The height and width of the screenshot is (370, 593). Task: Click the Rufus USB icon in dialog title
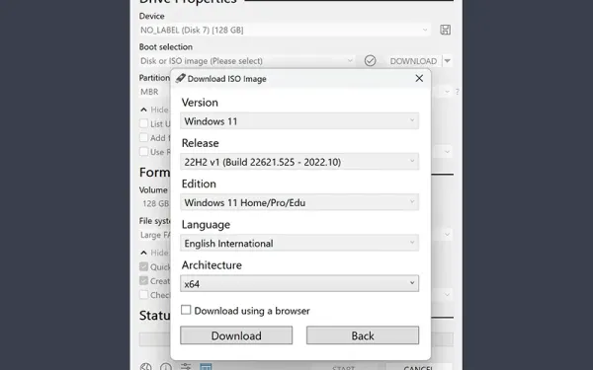(x=181, y=78)
